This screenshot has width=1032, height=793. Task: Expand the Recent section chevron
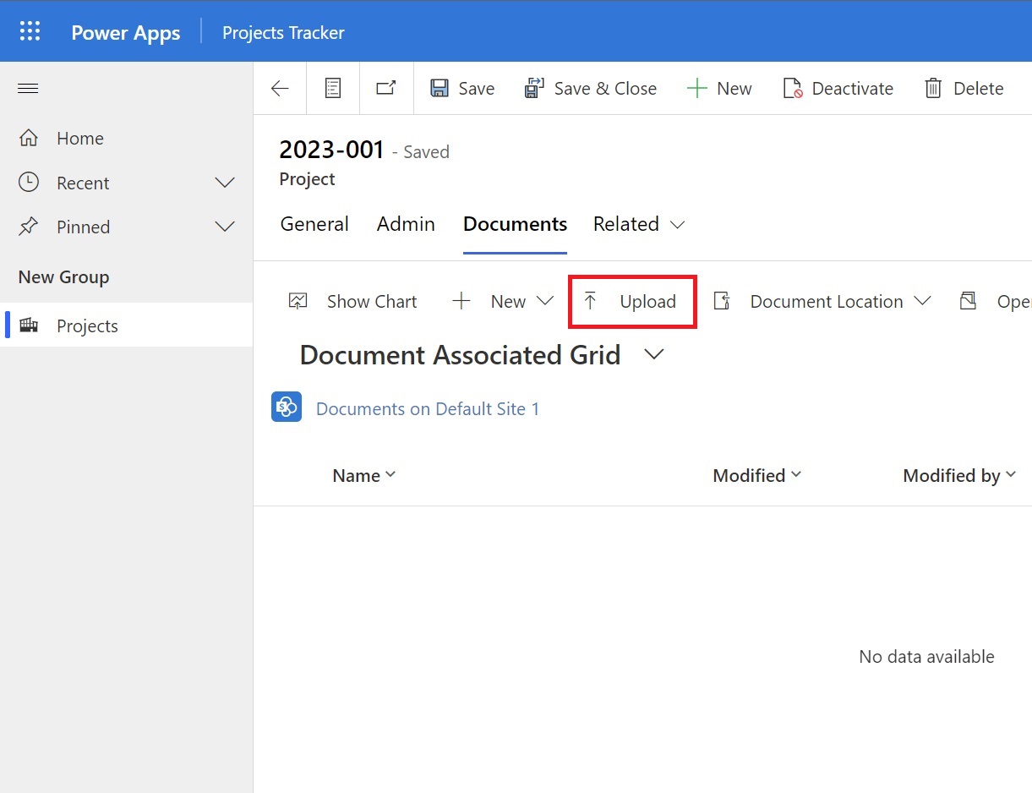tap(224, 183)
